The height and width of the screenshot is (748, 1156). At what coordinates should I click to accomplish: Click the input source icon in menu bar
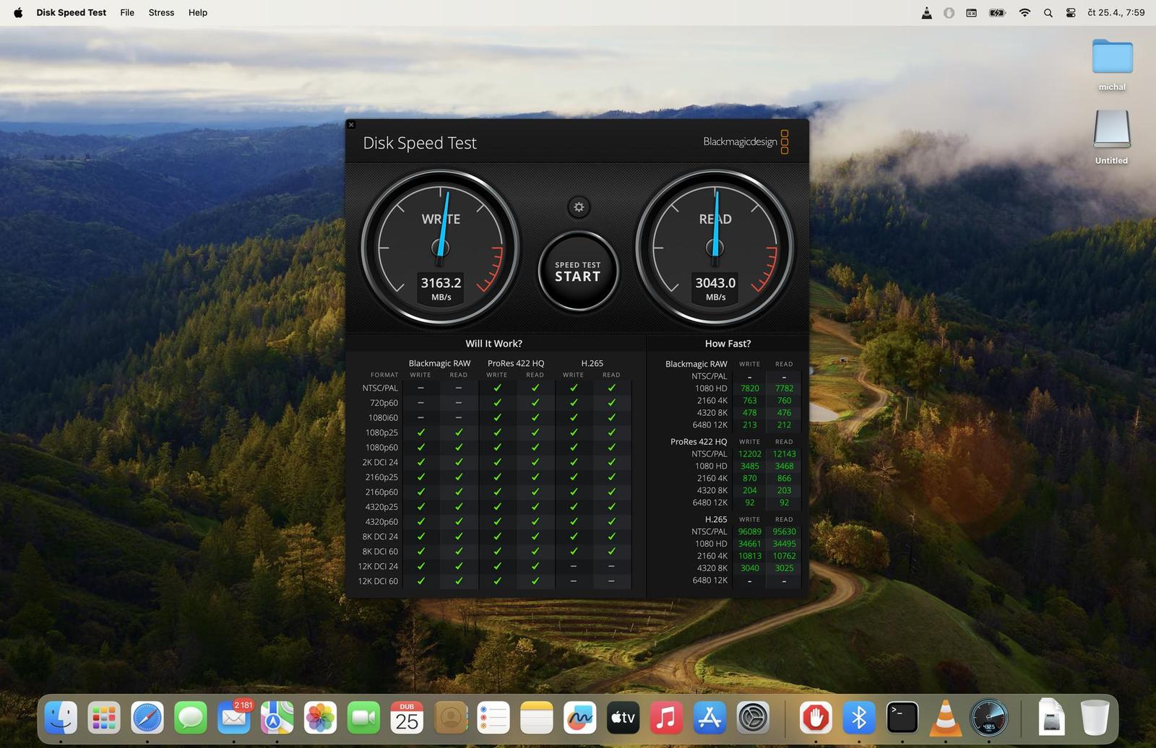[972, 12]
